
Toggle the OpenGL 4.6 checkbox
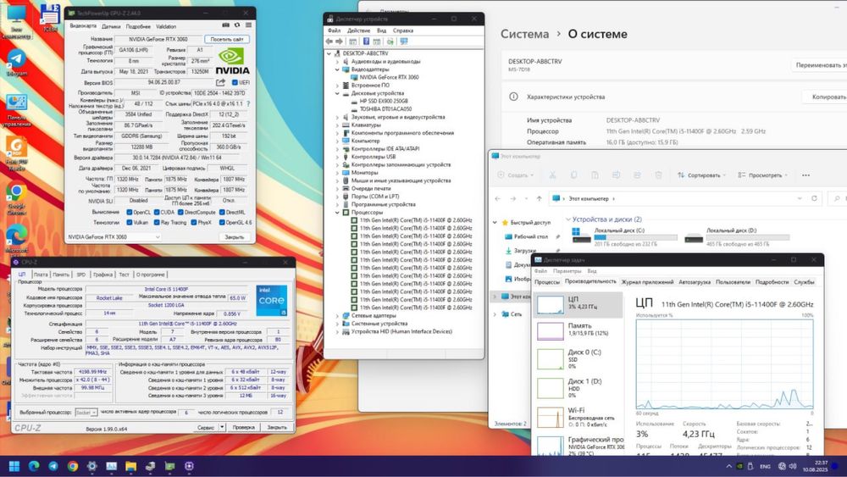tap(221, 222)
